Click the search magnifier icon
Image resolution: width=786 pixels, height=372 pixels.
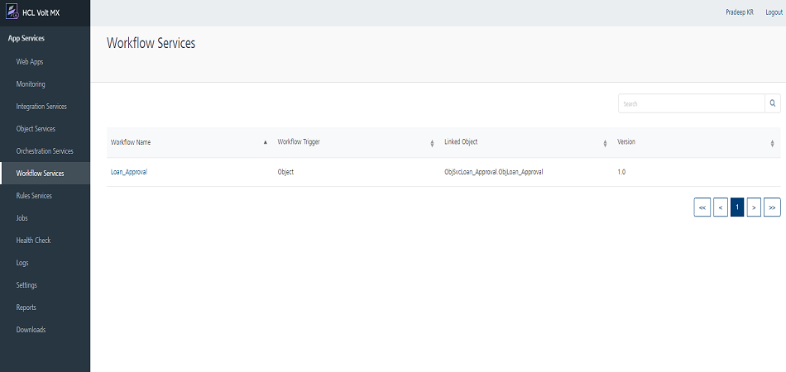773,103
